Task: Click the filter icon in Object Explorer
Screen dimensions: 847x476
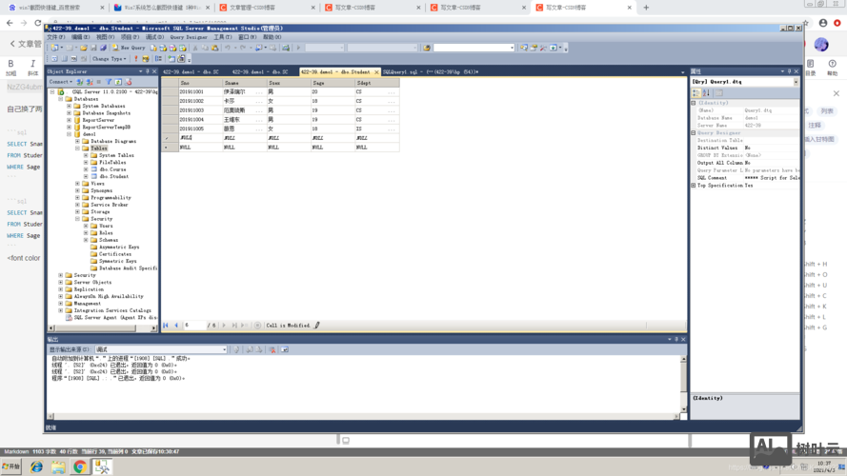Action: tap(109, 82)
